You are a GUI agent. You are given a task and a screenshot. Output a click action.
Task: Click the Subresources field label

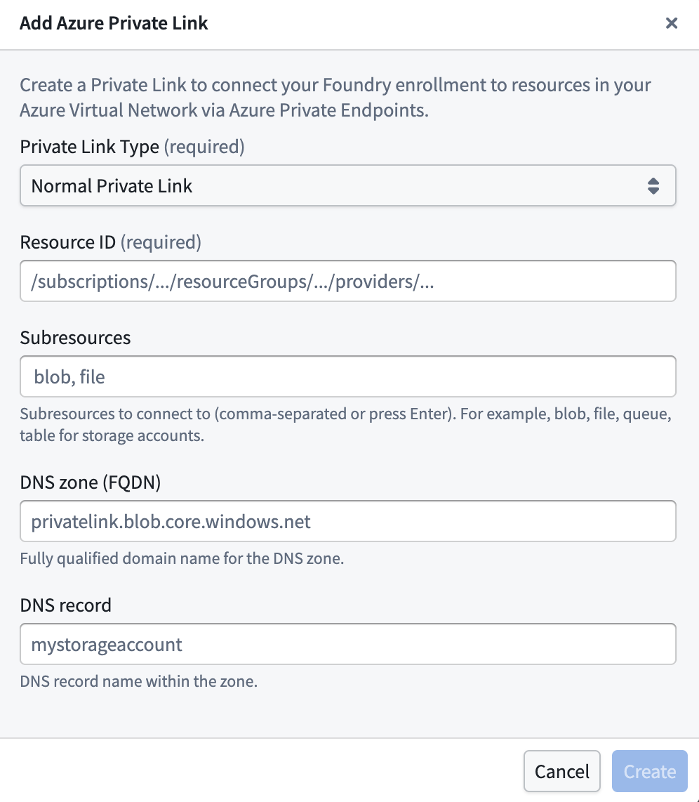(75, 338)
